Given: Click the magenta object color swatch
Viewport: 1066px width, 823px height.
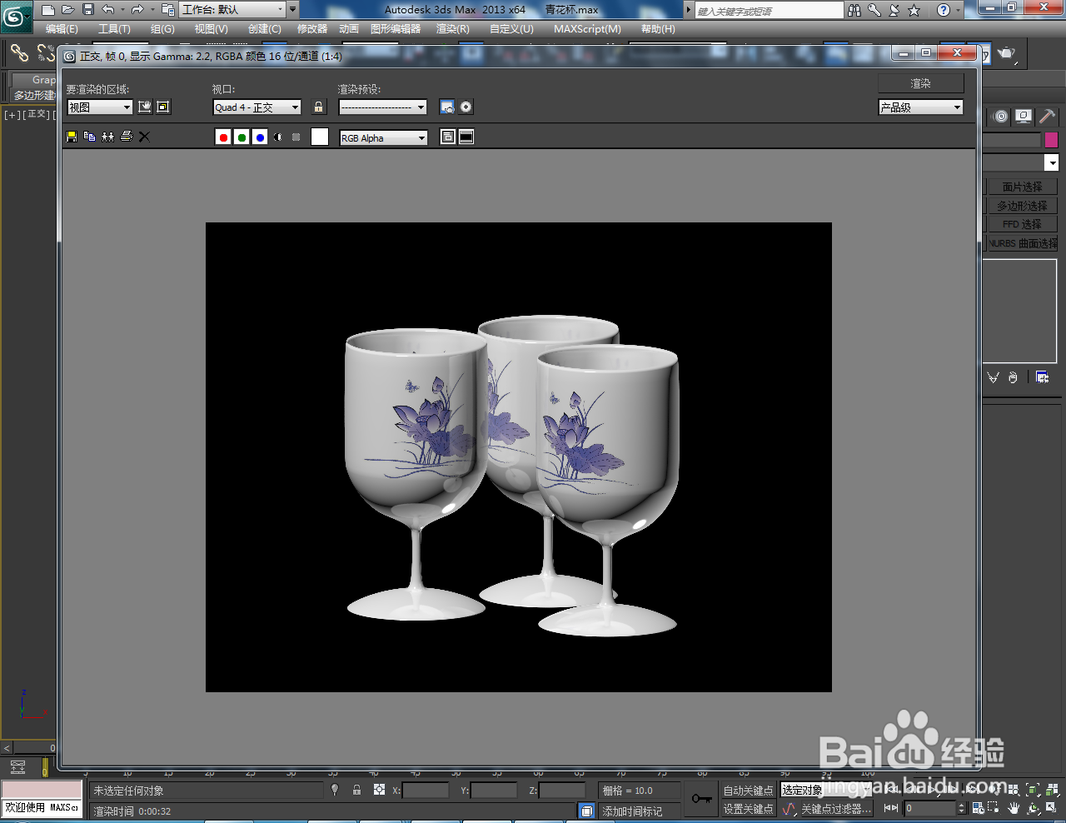Looking at the screenshot, I should point(1051,140).
